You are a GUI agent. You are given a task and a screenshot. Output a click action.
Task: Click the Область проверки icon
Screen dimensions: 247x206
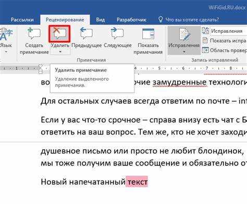205,50
